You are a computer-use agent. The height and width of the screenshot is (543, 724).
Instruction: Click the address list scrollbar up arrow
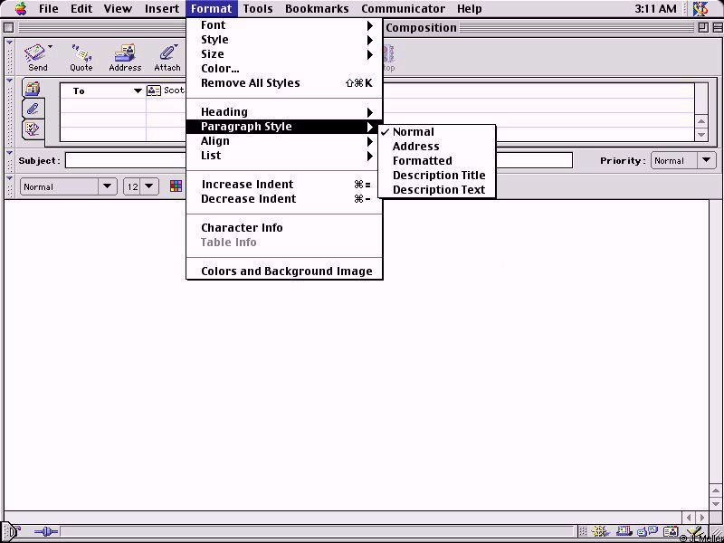coord(700,122)
